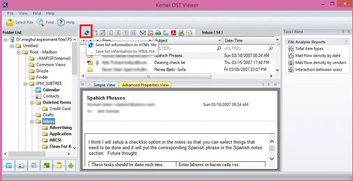Collapse the Root - Mailbox node
Image resolution: width=353 pixels, height=181 pixels.
tap(19, 52)
